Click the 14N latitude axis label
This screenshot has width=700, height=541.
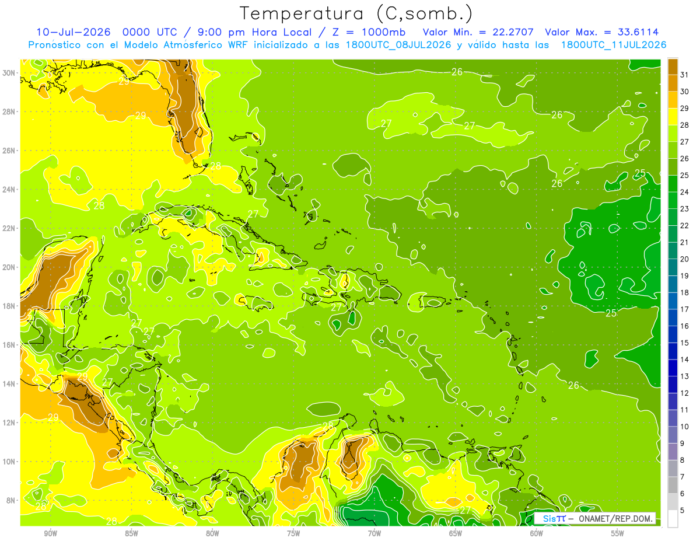[9, 383]
